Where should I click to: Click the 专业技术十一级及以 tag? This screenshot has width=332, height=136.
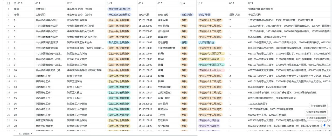211,70
